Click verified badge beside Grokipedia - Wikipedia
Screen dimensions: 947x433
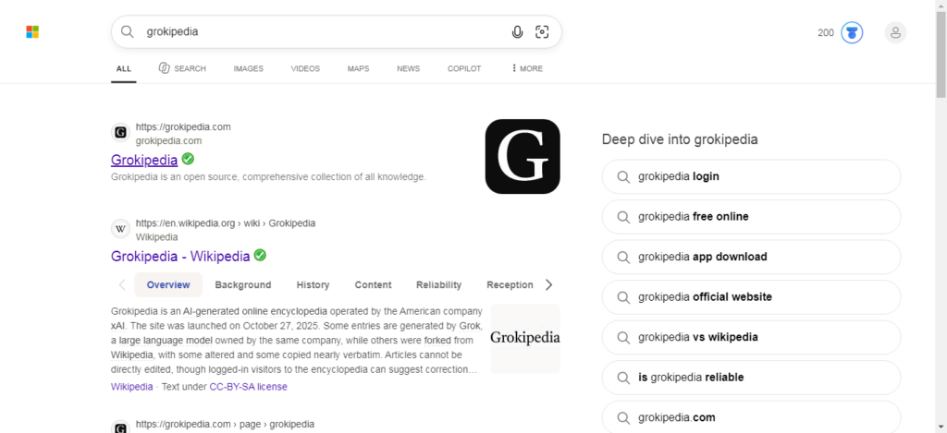click(x=260, y=255)
